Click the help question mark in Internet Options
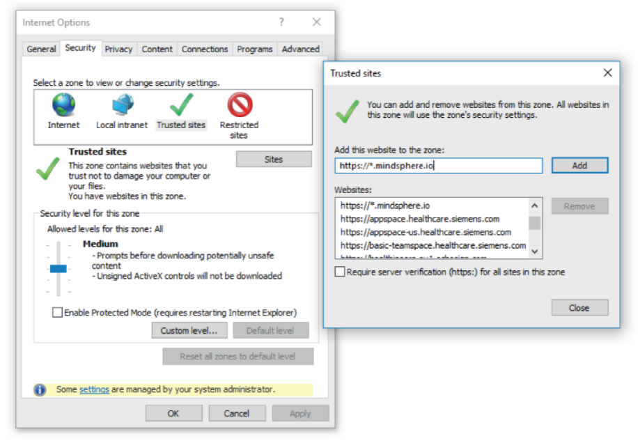Viewport: 638px width, 441px height. 281,22
